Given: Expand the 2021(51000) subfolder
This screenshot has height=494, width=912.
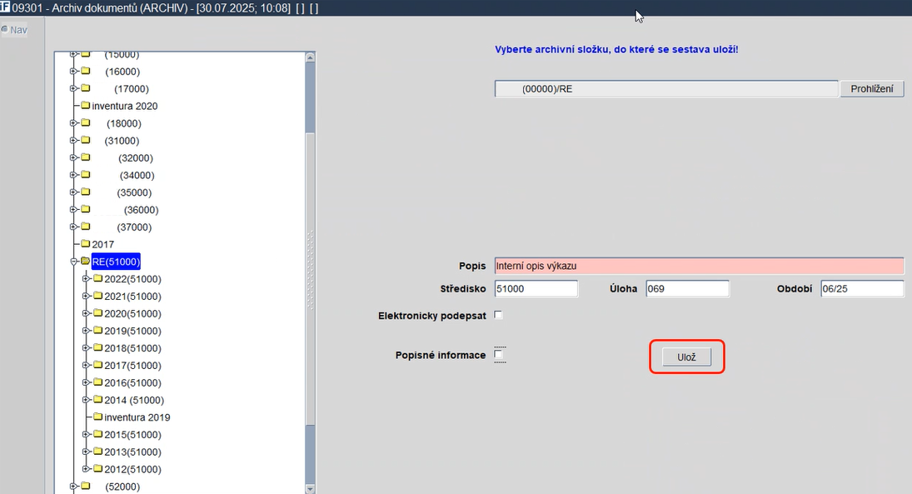Looking at the screenshot, I should [86, 297].
